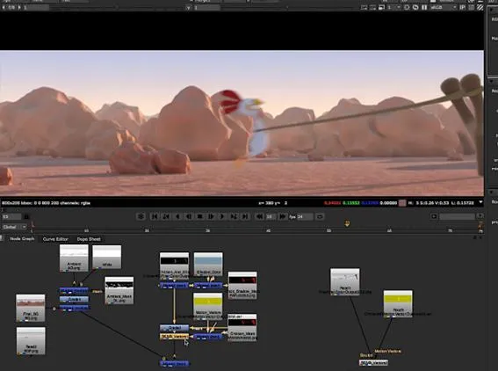Toggle the IP input process button
Image resolution: width=498 pixels, height=371 pixels.
(462, 7)
